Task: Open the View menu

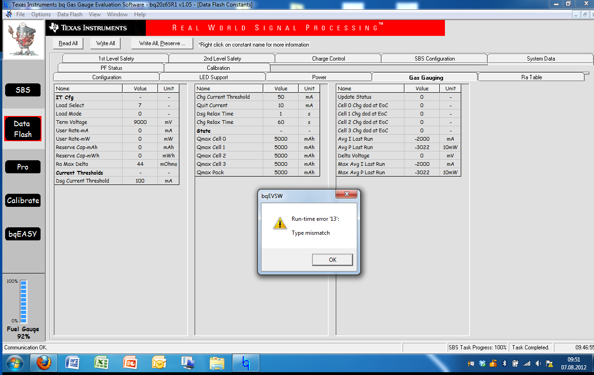Action: point(95,14)
